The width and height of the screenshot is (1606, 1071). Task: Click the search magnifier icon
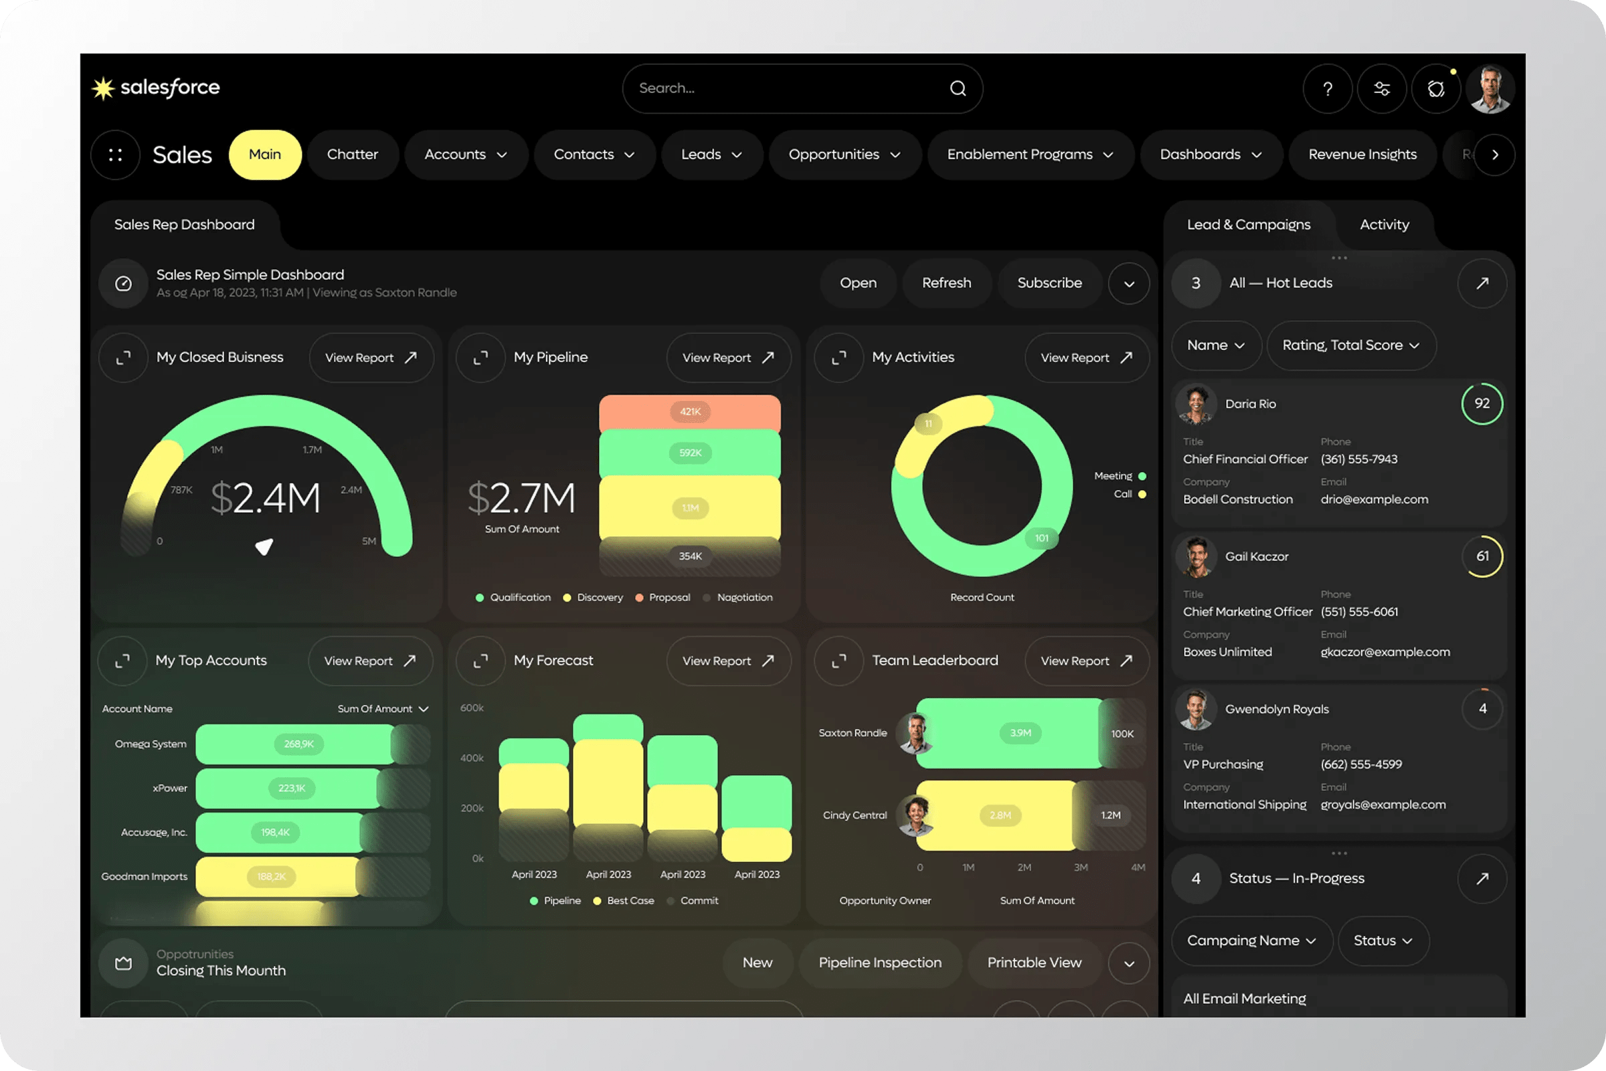958,89
